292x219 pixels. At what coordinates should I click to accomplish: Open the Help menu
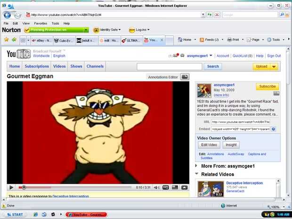(66, 24)
